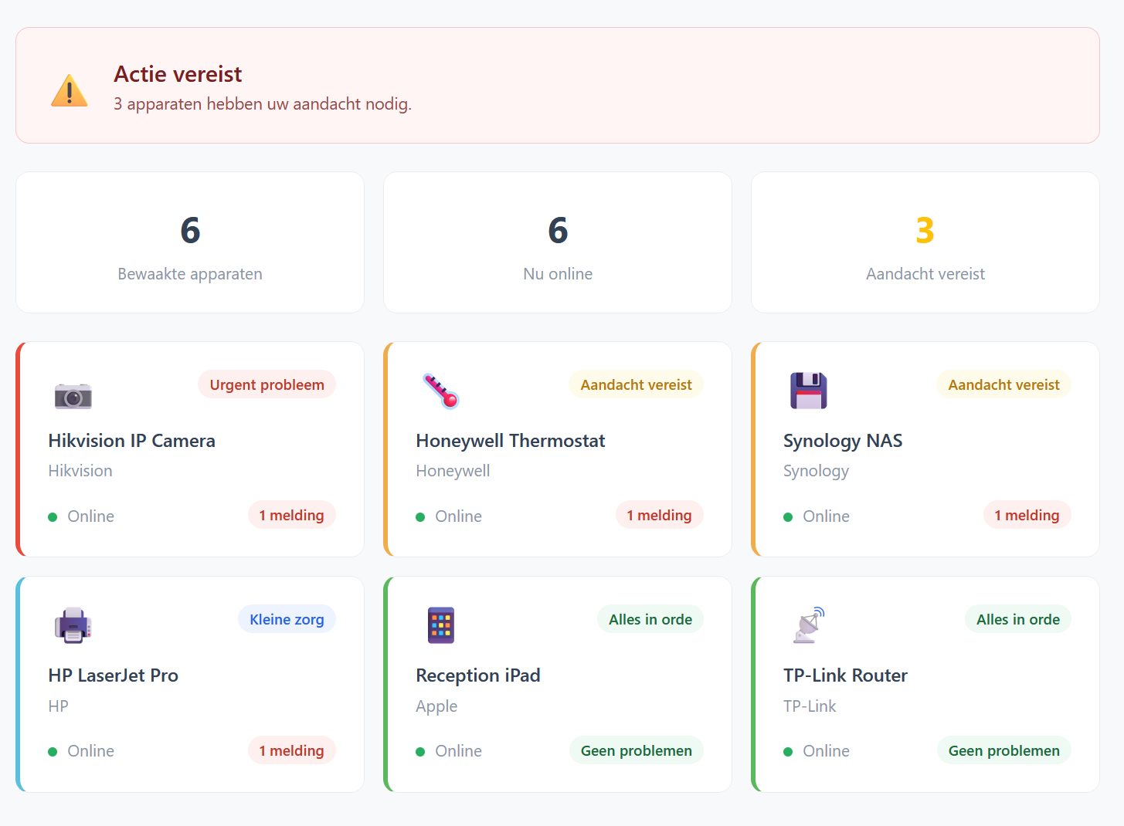Select the Nu online summary card
Screen dimensions: 1124x826
click(558, 242)
